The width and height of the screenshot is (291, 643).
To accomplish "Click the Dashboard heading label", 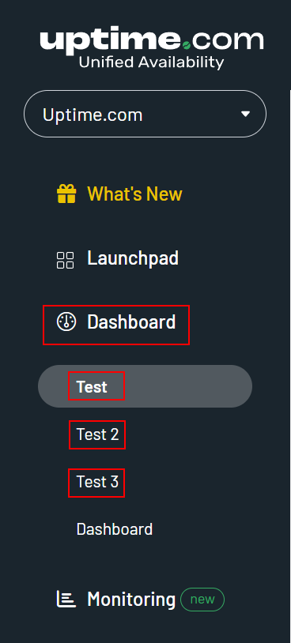I will [131, 322].
